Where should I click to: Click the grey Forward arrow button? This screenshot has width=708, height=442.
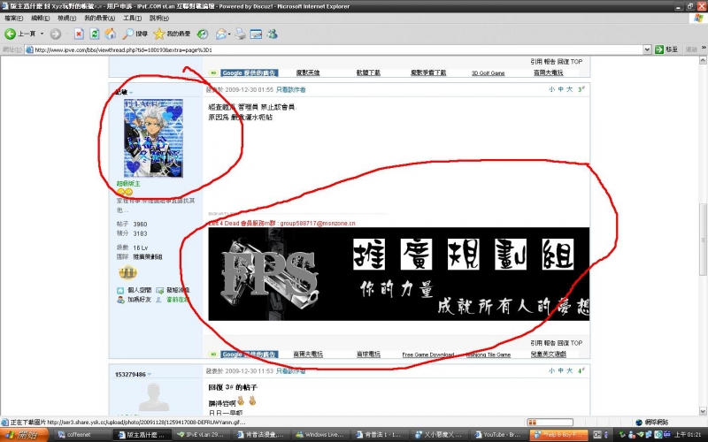56,34
